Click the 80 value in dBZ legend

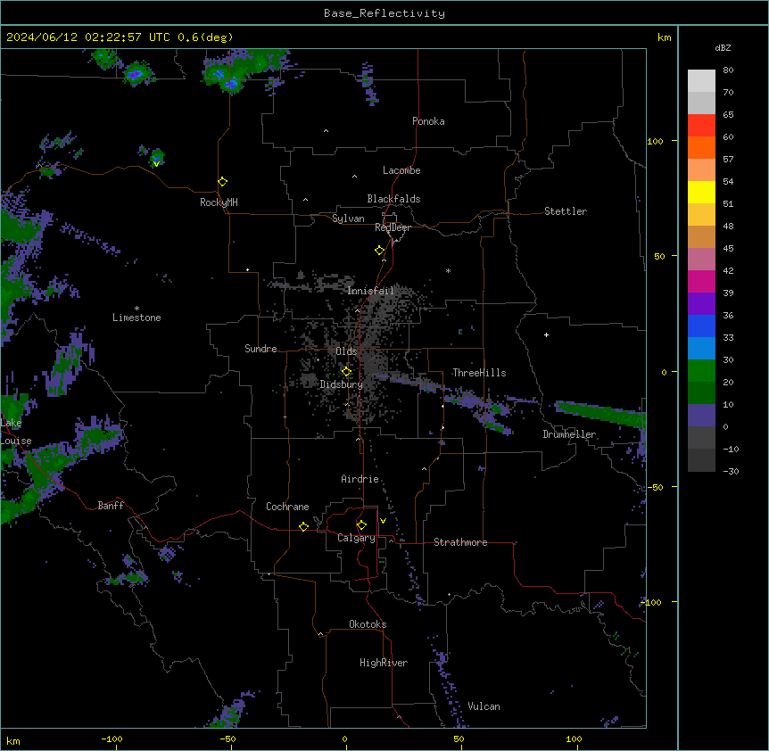728,70
